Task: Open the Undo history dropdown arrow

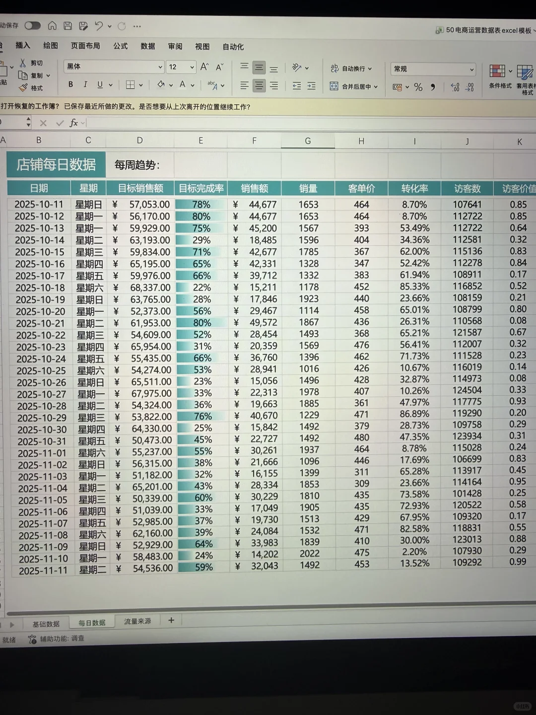Action: tap(110, 26)
